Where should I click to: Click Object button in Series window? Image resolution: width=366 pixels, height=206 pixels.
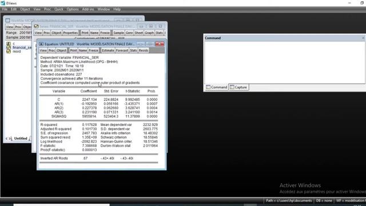[x=57, y=33]
